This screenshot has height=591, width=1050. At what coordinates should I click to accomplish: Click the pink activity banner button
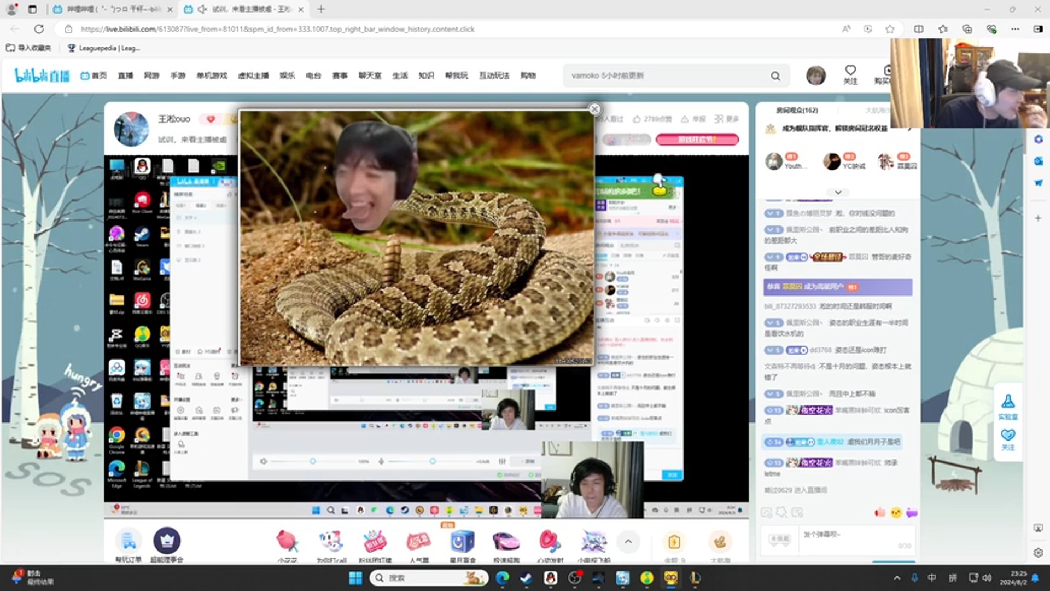[697, 140]
